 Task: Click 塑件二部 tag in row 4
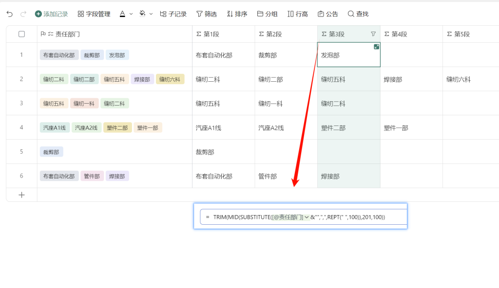click(x=117, y=128)
